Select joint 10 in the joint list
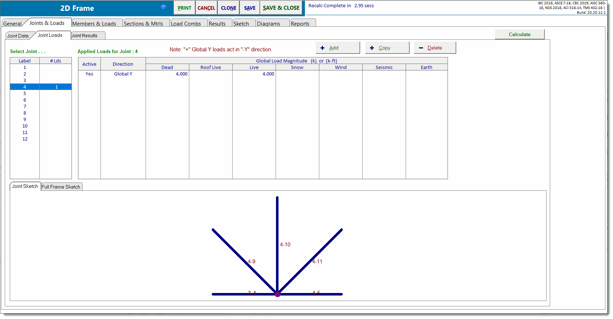 coord(25,126)
